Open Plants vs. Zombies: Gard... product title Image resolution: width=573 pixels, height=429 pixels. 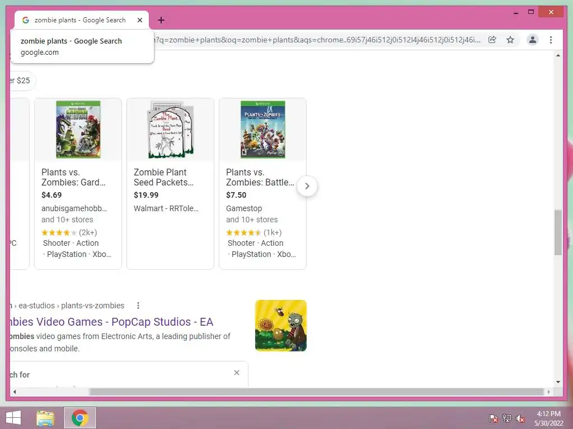pos(73,177)
